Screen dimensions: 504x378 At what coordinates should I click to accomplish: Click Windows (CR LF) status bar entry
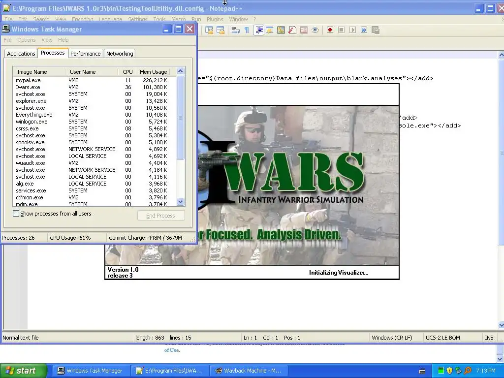click(392, 338)
